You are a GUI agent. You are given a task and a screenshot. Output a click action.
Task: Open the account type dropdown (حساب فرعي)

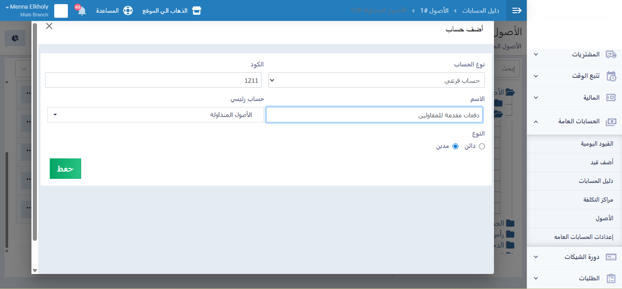tap(376, 80)
